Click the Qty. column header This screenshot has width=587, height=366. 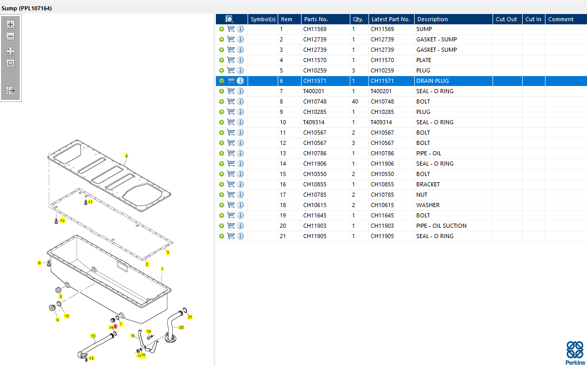358,19
